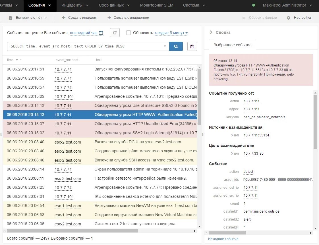Viewport: 319px width, 245px height.
Task: Click the X icon beside Сбросить фильтр
Action: (244, 18)
